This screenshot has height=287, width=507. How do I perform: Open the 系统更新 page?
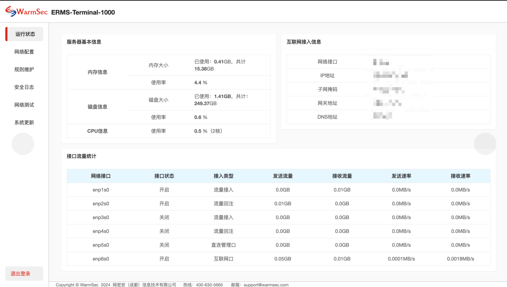tap(24, 122)
